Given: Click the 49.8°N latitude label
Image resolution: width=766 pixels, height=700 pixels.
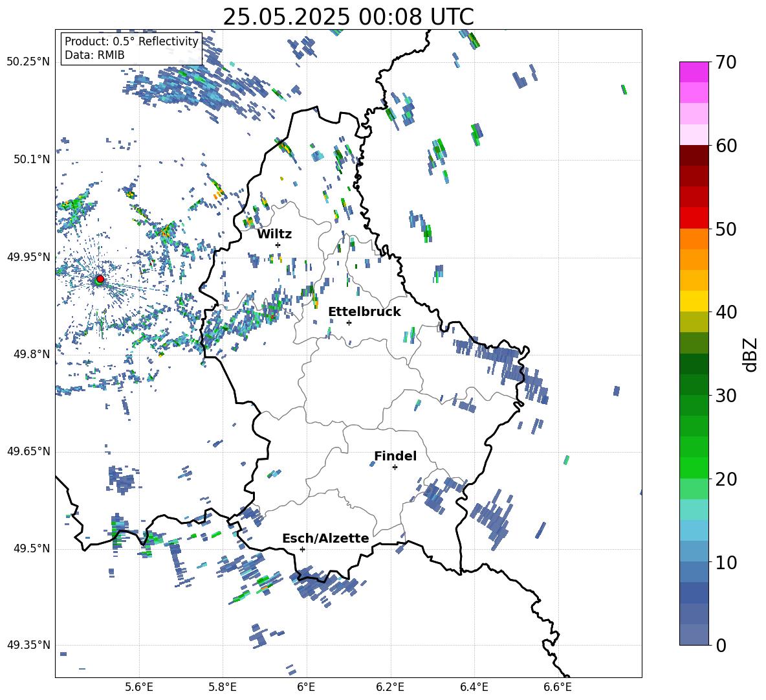Looking at the screenshot, I should pyautogui.click(x=31, y=354).
